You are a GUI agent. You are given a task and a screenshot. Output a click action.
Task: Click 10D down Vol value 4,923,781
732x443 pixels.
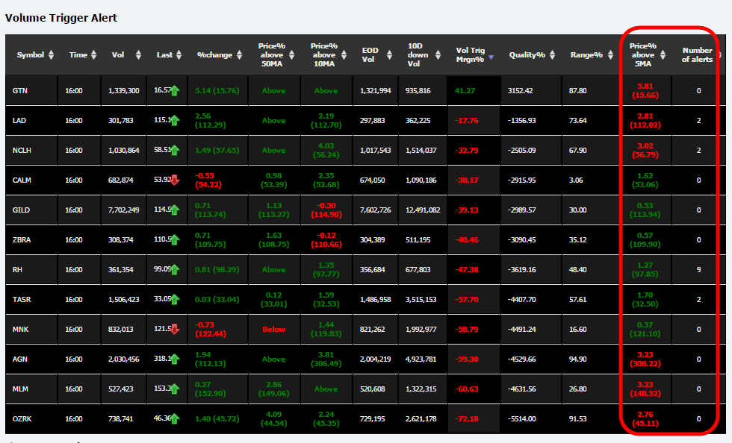421,359
